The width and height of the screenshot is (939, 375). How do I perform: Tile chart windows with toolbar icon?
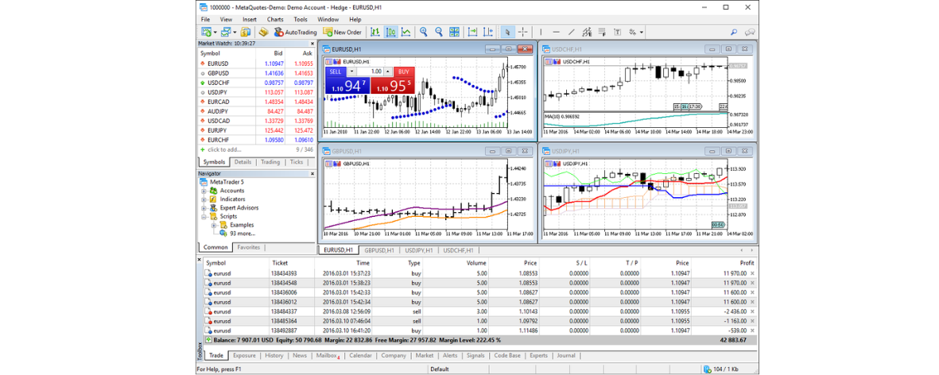click(455, 32)
